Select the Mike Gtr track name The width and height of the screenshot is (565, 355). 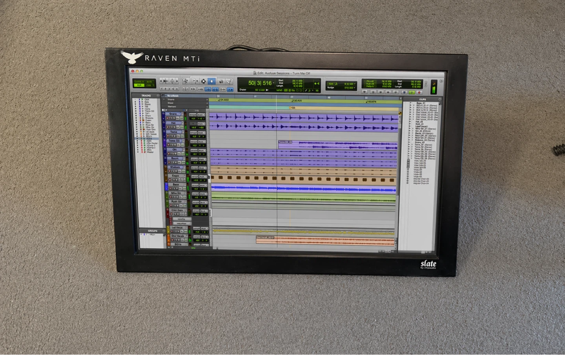point(176,193)
